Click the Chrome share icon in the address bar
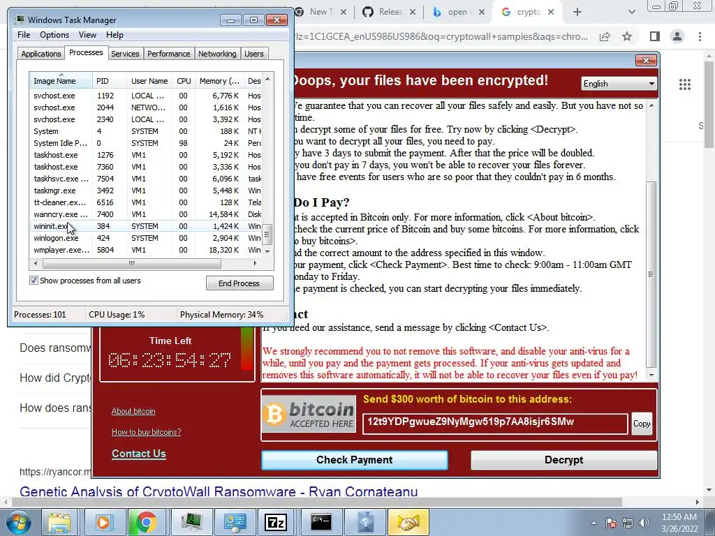Screen dimensions: 715x536 tap(605, 36)
